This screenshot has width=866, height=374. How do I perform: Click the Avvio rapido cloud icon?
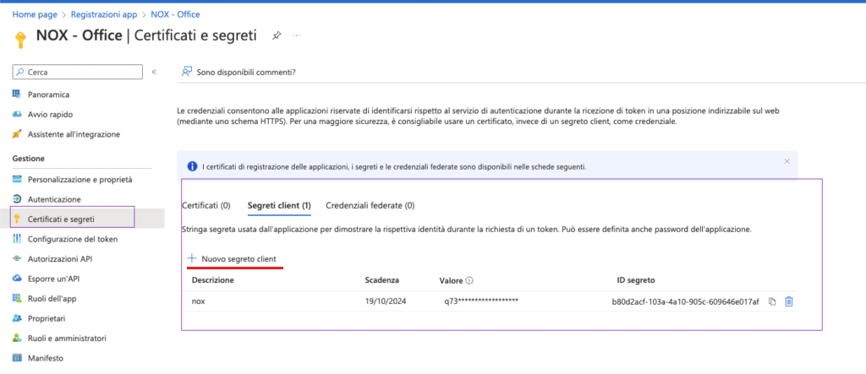coord(17,114)
